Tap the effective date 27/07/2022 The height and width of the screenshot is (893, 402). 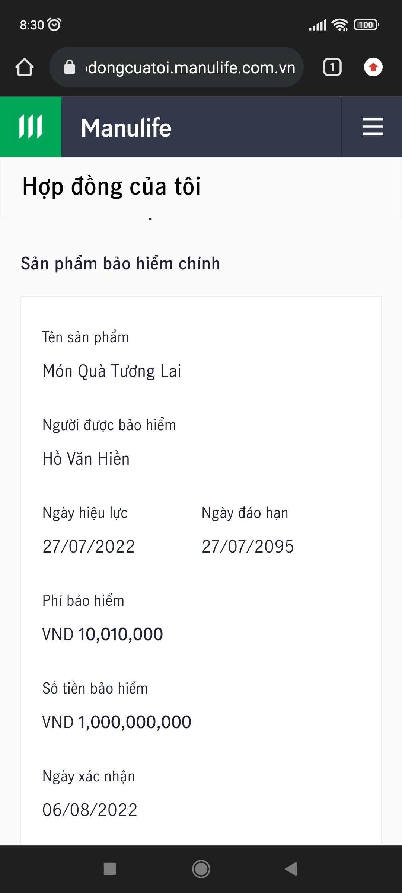89,547
